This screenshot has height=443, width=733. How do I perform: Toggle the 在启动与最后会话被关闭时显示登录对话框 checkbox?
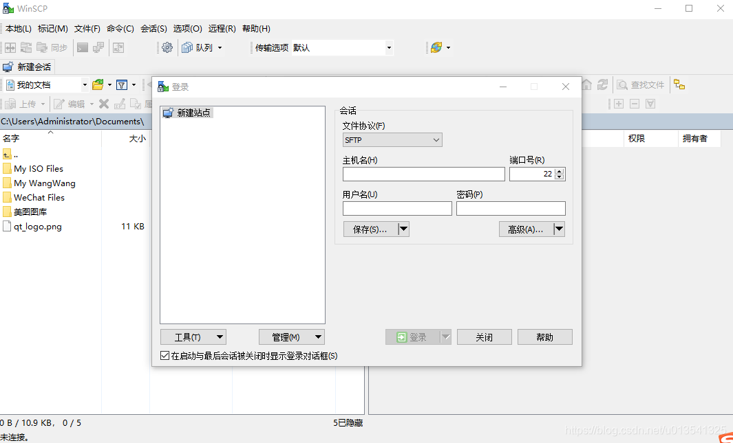point(164,356)
